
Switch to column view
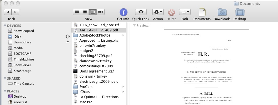(x=93, y=12)
